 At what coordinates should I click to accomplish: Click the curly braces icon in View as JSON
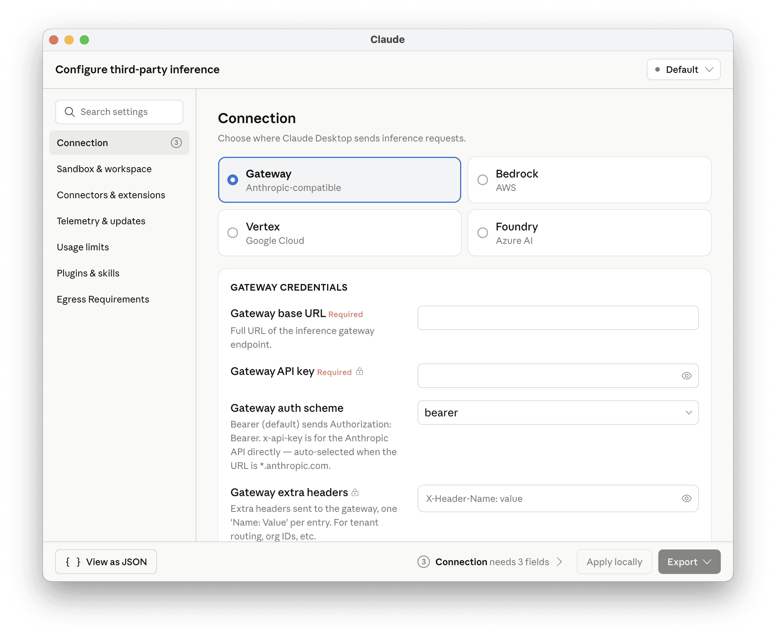[73, 562]
